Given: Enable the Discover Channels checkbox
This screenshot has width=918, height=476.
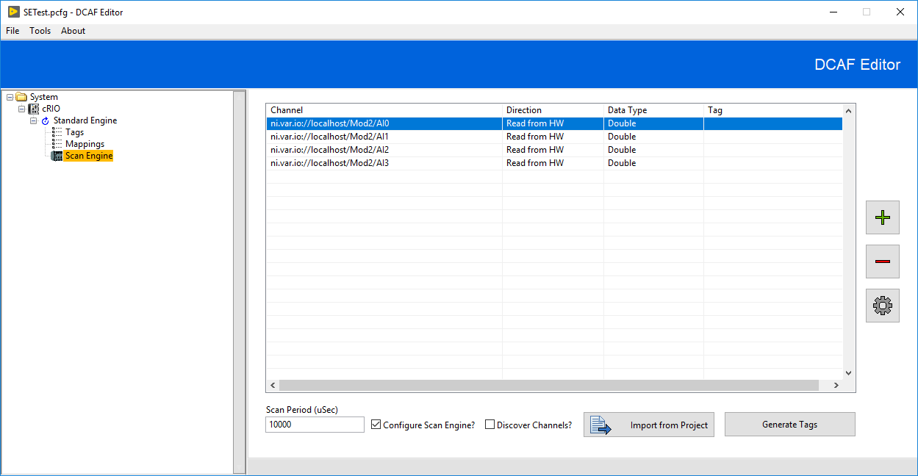Looking at the screenshot, I should tap(490, 425).
